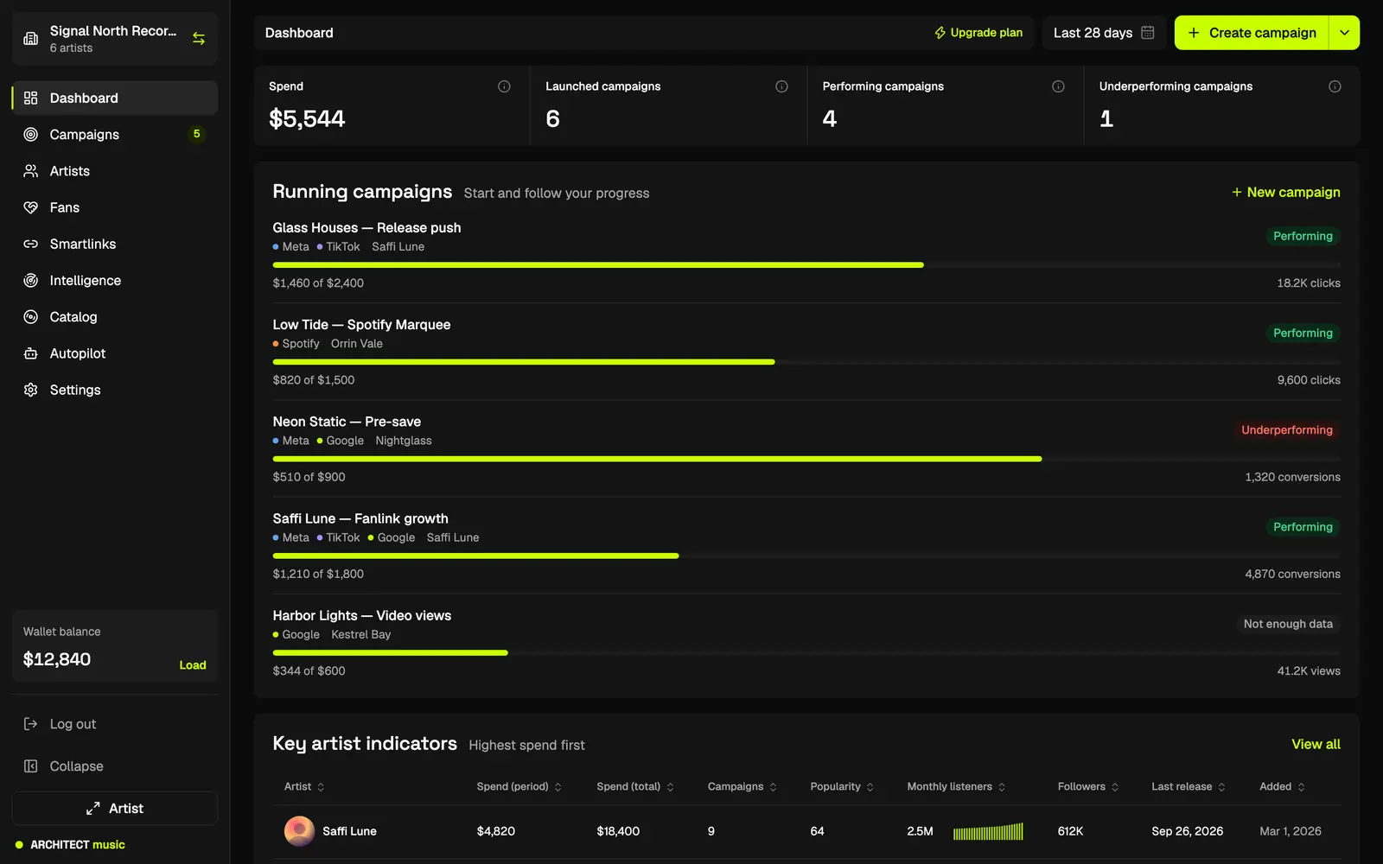Start a New campaign from Running campaigns
Viewport: 1383px width, 864px height.
click(1286, 193)
